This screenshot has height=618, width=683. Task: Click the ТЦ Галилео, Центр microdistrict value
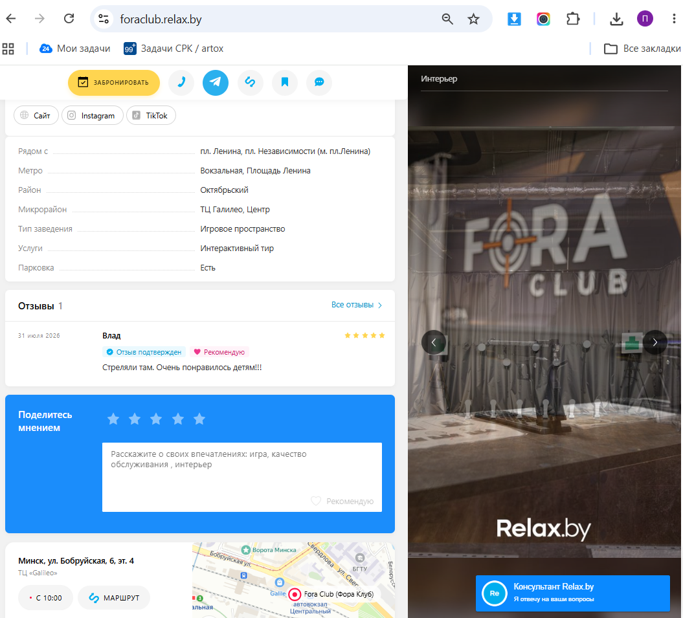tap(235, 210)
